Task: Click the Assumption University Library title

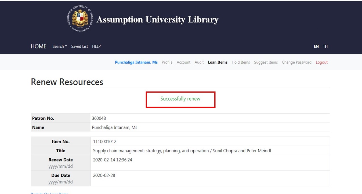Action: (x=158, y=20)
